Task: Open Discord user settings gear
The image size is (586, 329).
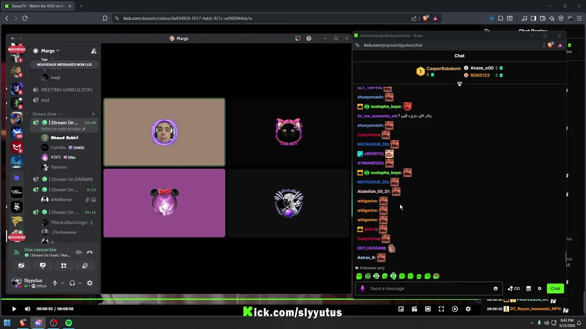Action: pyautogui.click(x=90, y=283)
